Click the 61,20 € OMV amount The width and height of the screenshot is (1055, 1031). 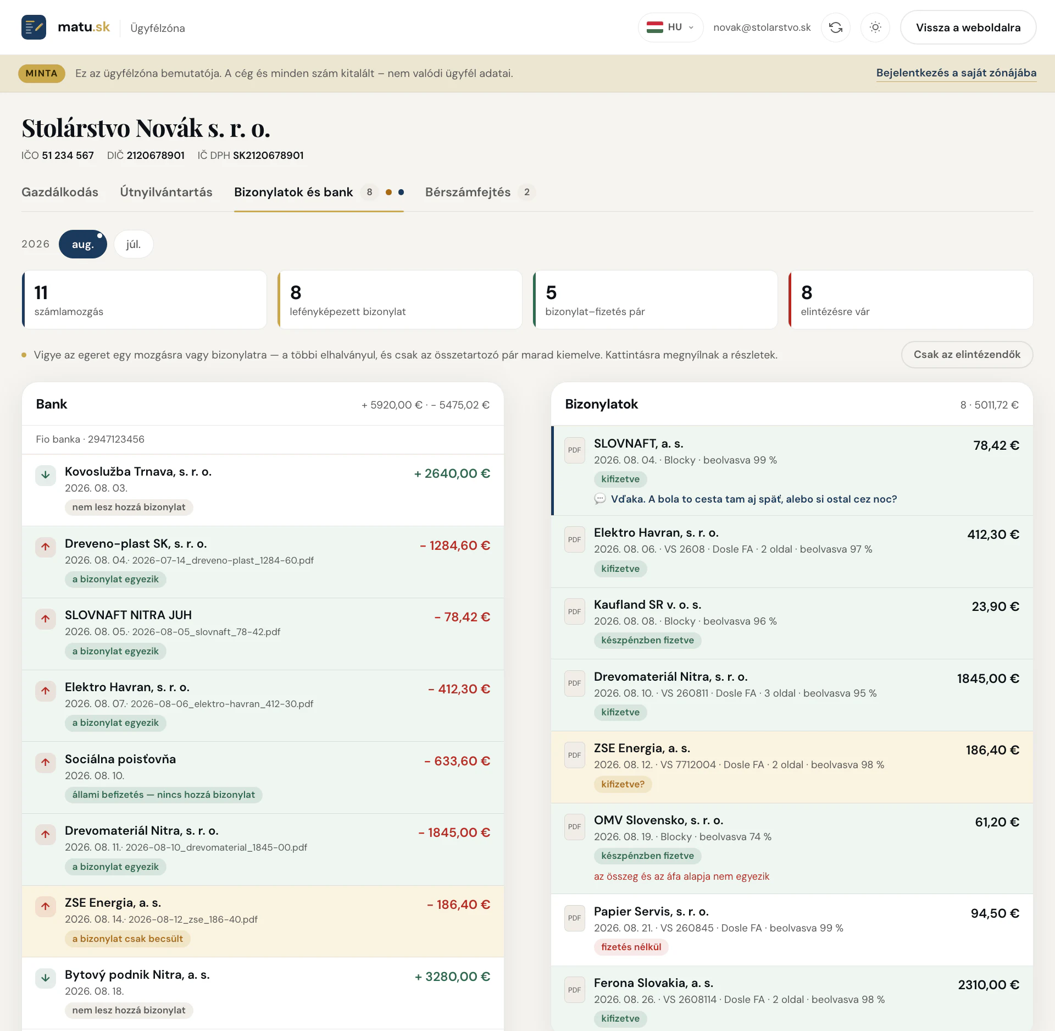[x=997, y=822]
